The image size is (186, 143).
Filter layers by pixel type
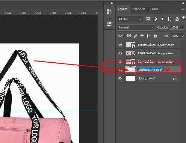(x=148, y=19)
